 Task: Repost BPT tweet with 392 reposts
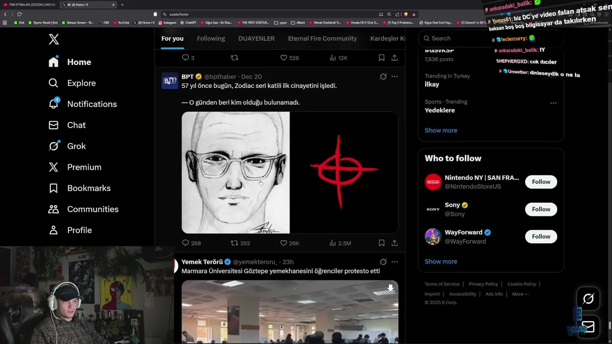(x=240, y=243)
